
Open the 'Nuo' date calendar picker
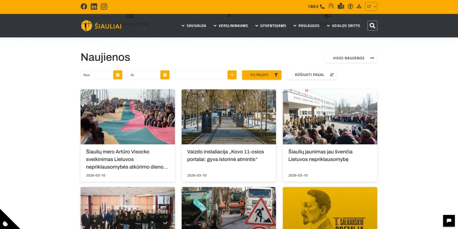pyautogui.click(x=118, y=75)
